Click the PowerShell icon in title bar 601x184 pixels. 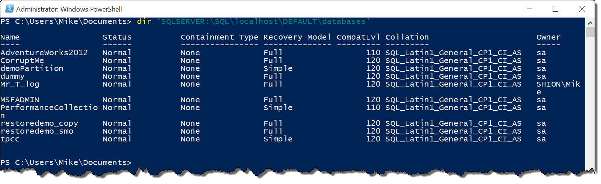(9, 9)
